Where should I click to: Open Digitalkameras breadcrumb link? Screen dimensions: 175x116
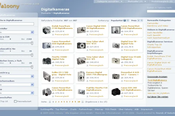pyautogui.click(x=61, y=13)
